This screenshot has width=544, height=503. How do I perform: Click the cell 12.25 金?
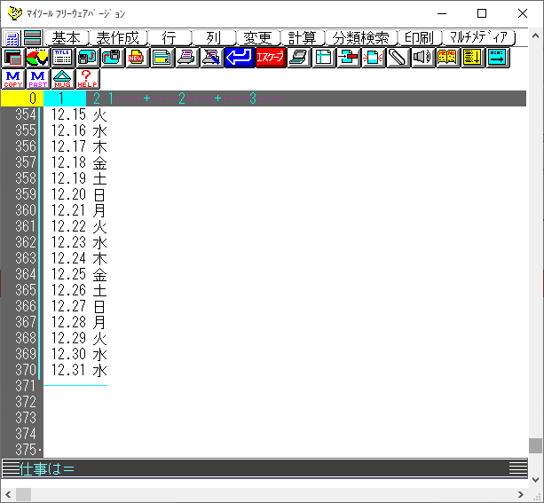(x=79, y=274)
